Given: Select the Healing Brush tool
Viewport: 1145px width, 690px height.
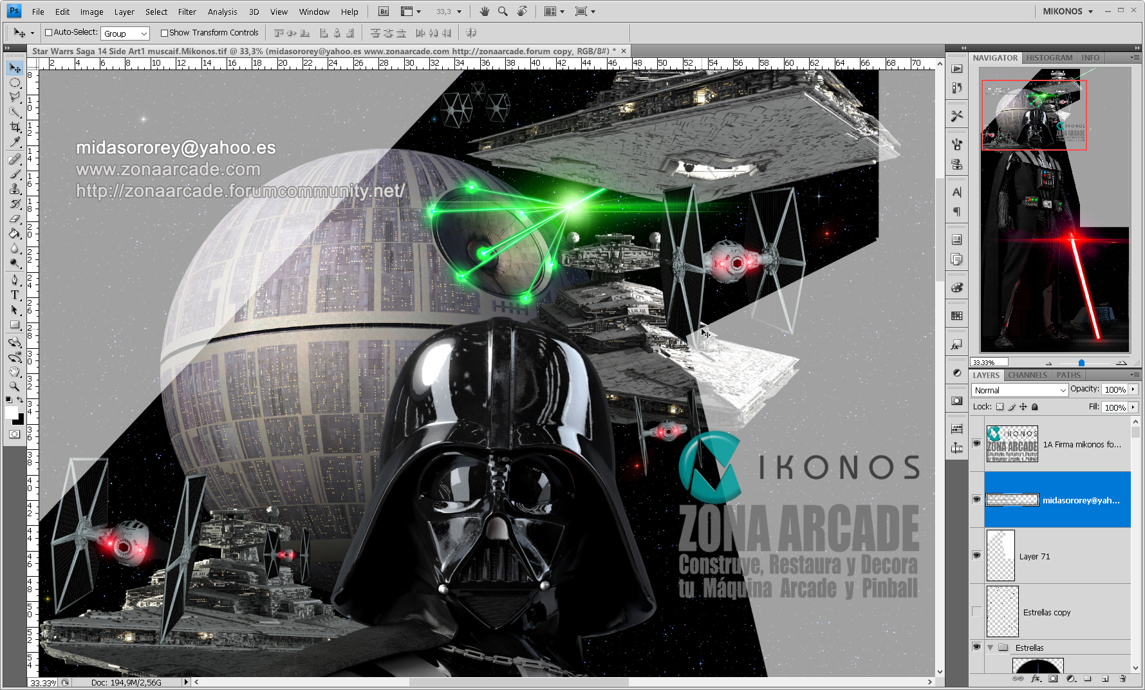Looking at the screenshot, I should [15, 159].
